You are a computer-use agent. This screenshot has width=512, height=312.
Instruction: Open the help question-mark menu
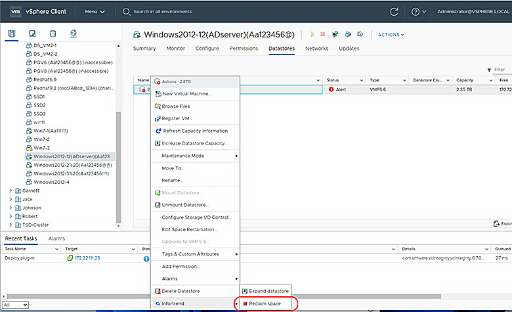click(419, 12)
